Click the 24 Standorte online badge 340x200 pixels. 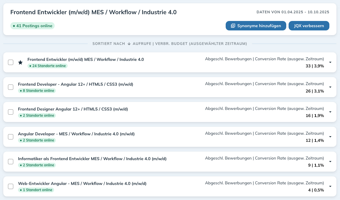pos(48,66)
